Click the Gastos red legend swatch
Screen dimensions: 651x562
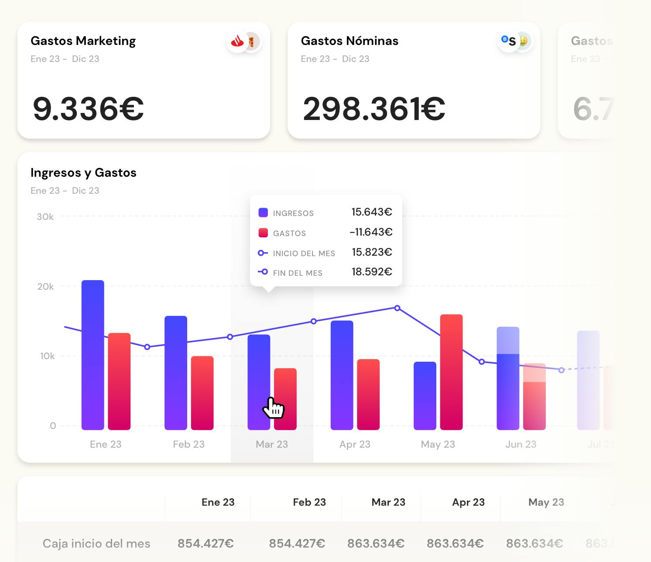coord(263,233)
